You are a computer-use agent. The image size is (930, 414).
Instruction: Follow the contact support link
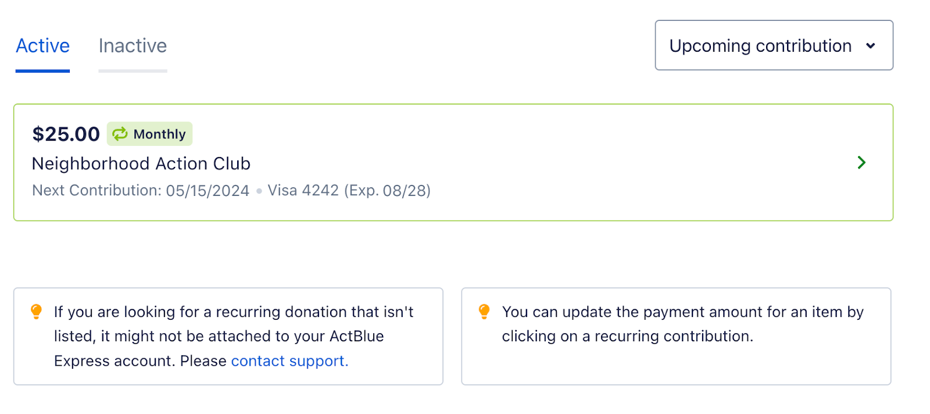(x=289, y=361)
